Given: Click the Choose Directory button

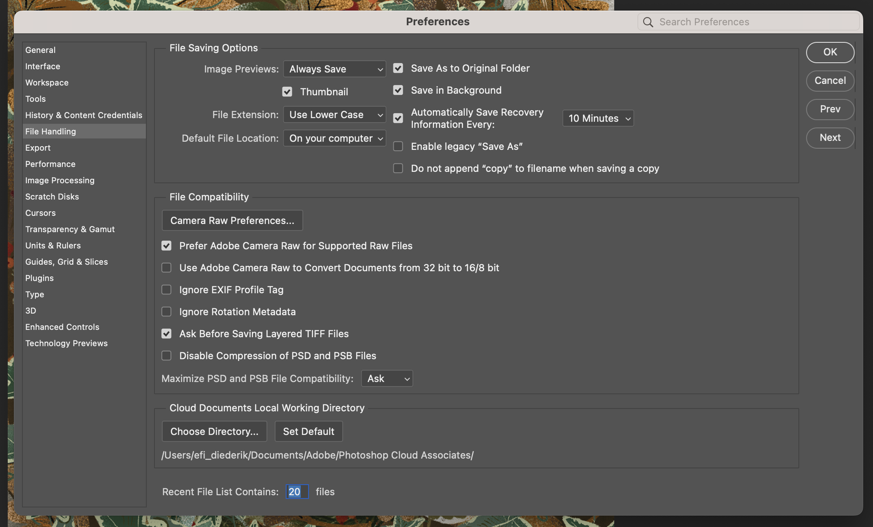Looking at the screenshot, I should point(214,431).
